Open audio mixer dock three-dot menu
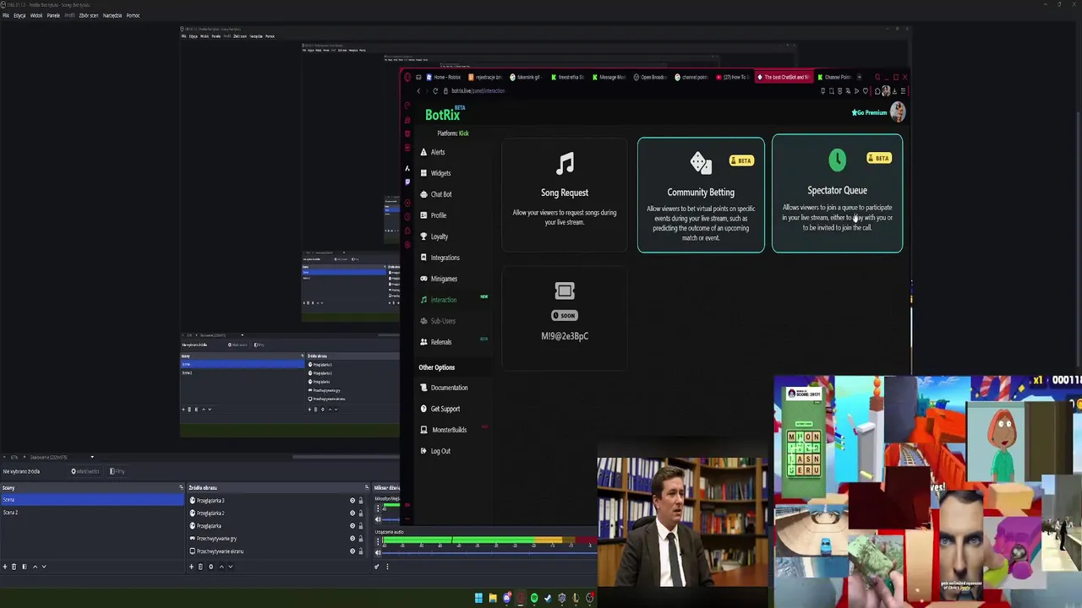 click(x=387, y=567)
